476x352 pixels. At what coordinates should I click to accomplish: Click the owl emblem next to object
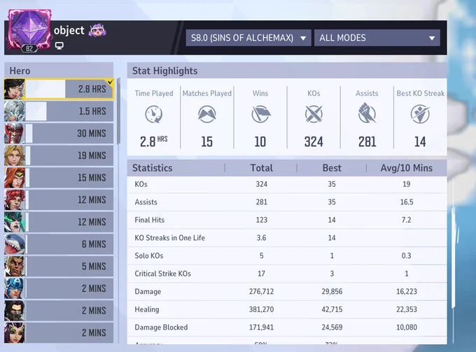[x=97, y=30]
